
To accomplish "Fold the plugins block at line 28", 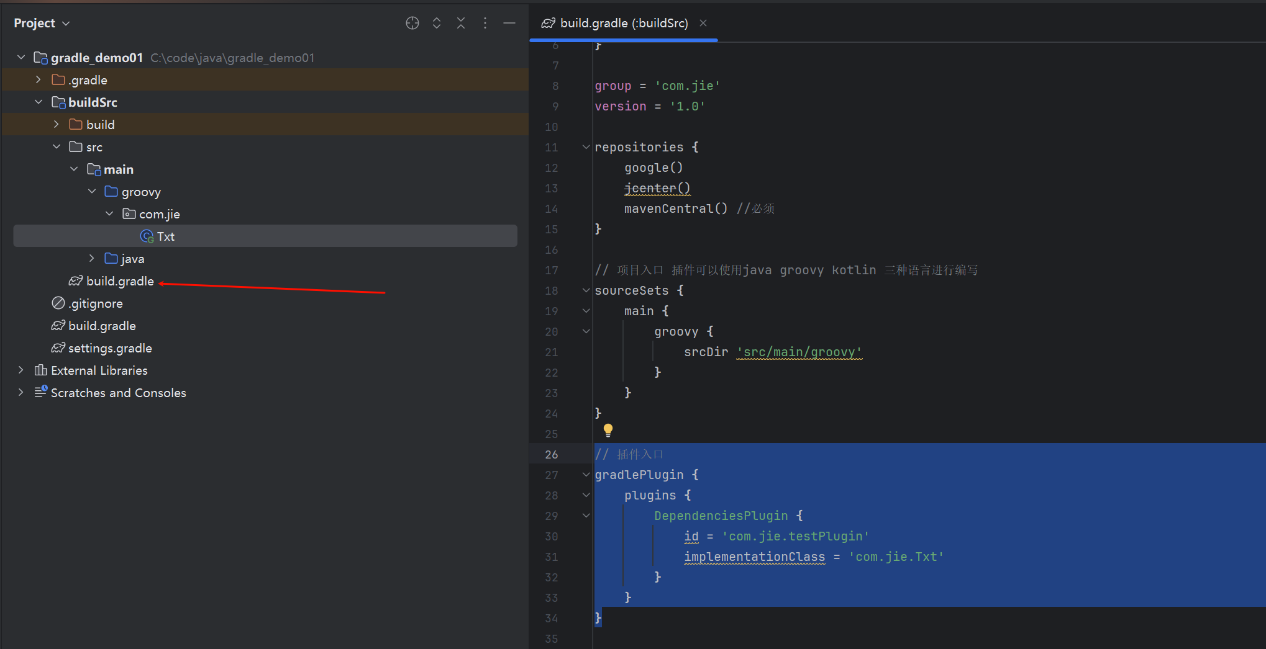I will coord(586,495).
